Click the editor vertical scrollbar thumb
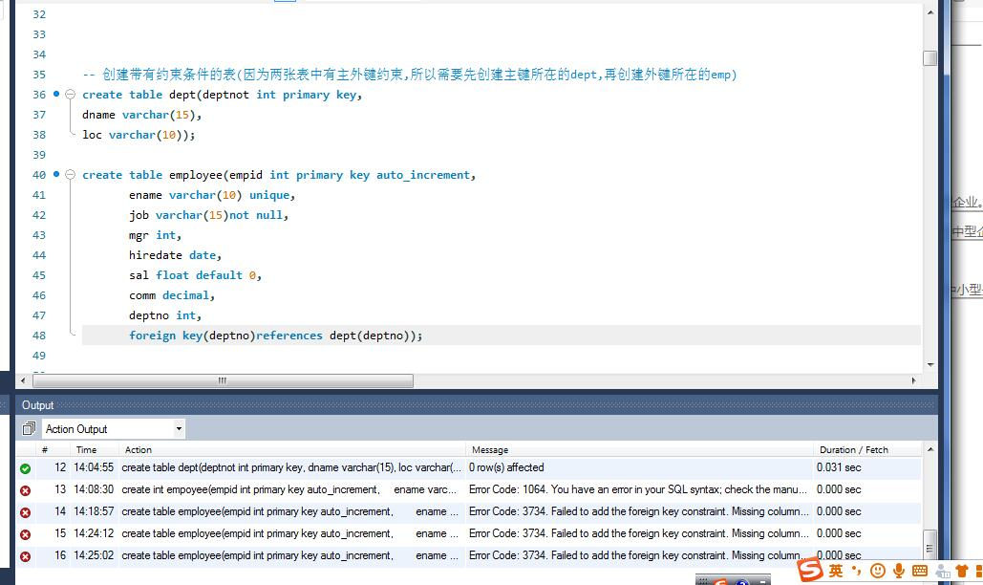Screen dimensions: 983x585 (x=930, y=57)
